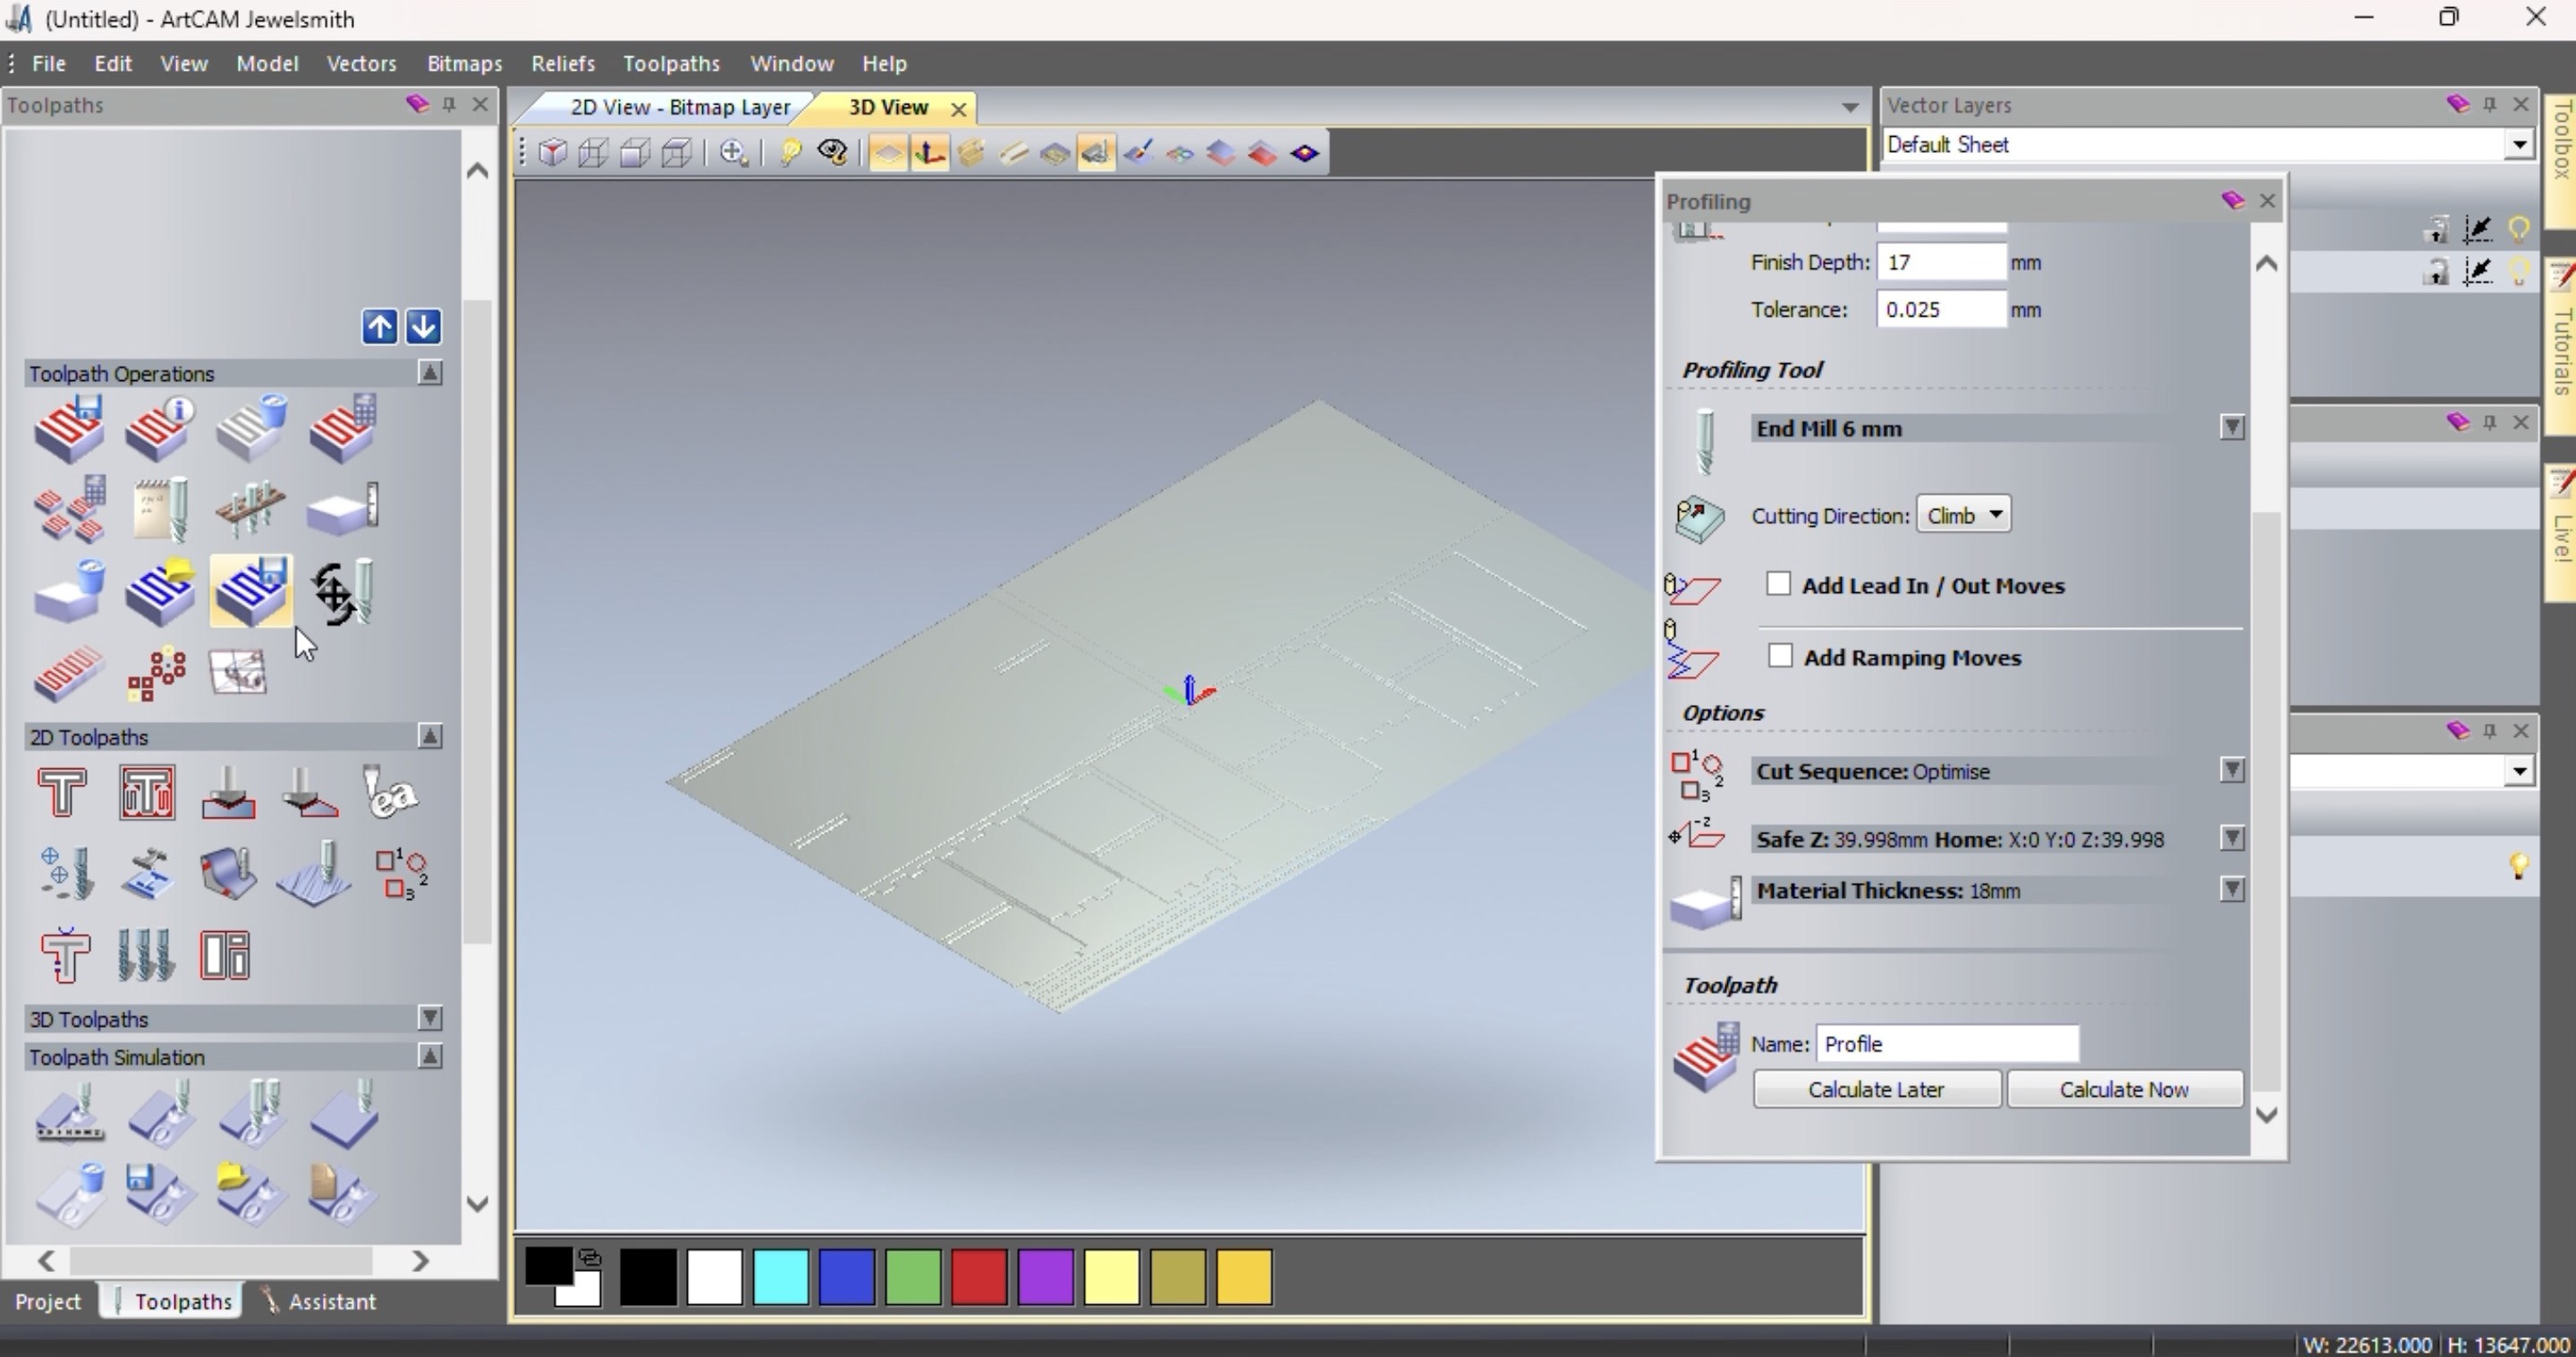Screen dimensions: 2576x1357
Task: Toggle first vector layer light bulb visibility
Action: 2519,230
